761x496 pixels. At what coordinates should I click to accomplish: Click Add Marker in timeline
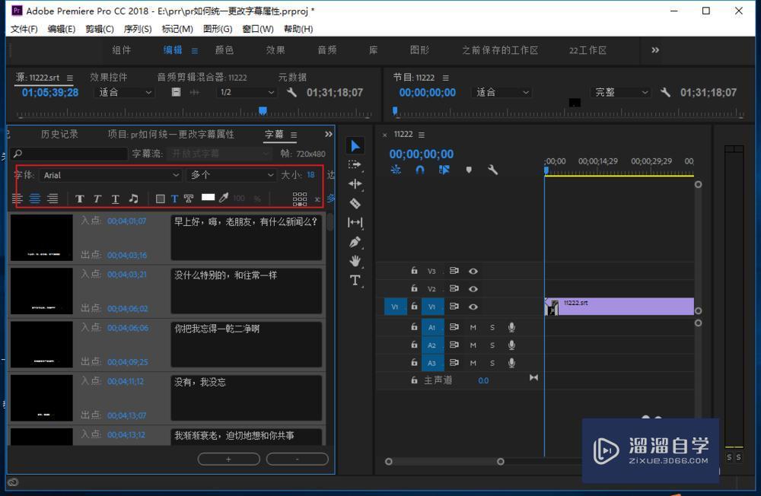click(468, 170)
